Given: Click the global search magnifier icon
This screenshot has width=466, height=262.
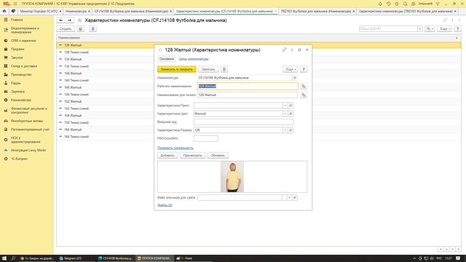Looking at the screenshot, I should pos(405,4).
